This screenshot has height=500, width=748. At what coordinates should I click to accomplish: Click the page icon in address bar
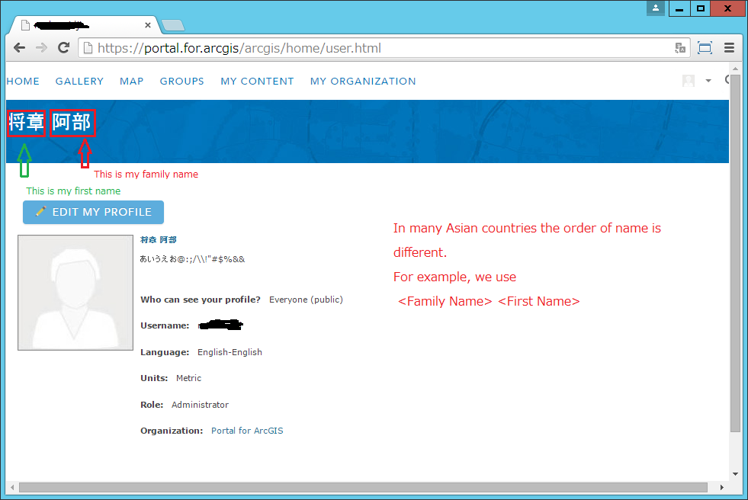tap(88, 48)
